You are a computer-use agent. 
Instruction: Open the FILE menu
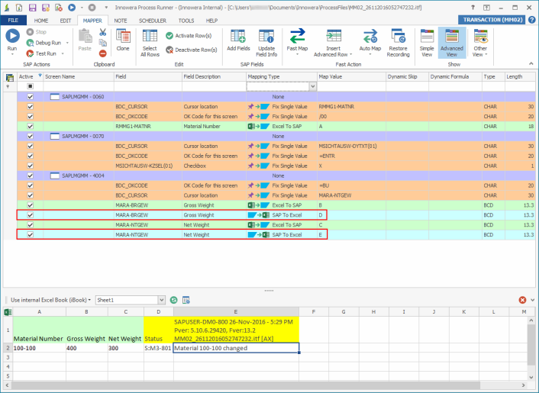[x=13, y=21]
